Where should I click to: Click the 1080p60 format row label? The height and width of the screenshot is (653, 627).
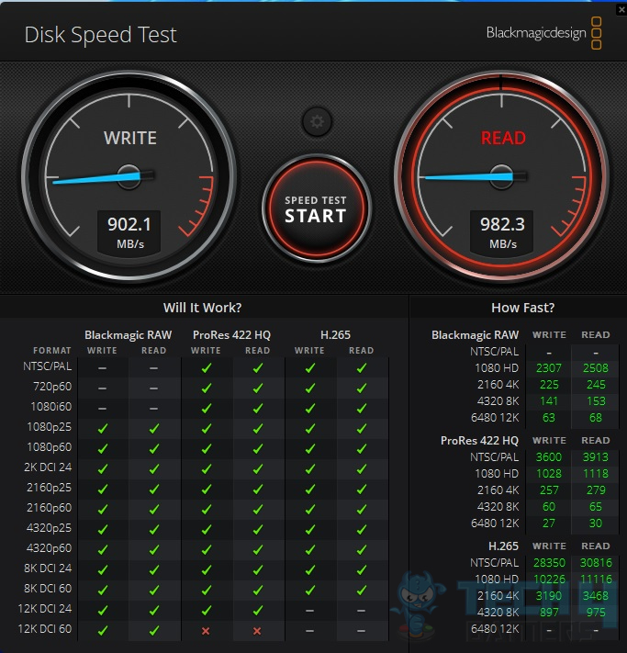50,447
